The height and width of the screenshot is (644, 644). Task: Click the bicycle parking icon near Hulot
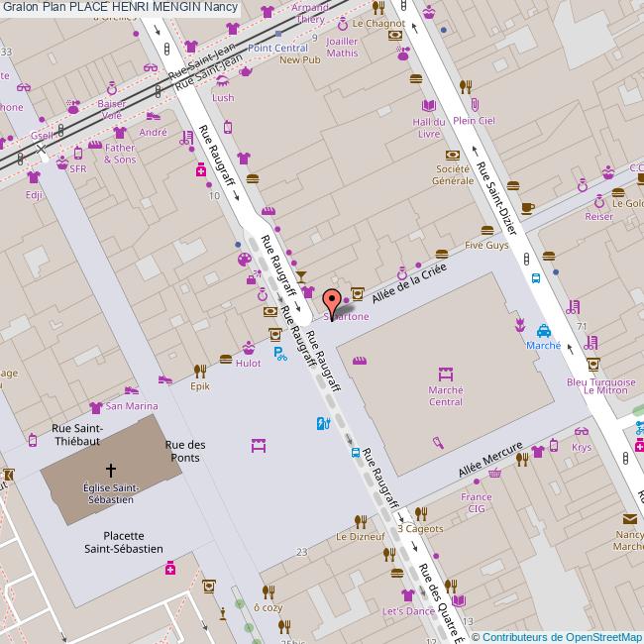pyautogui.click(x=280, y=352)
